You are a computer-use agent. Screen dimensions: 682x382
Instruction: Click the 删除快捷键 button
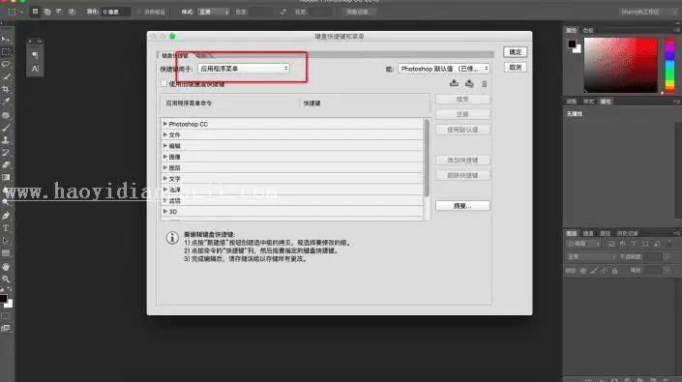462,175
